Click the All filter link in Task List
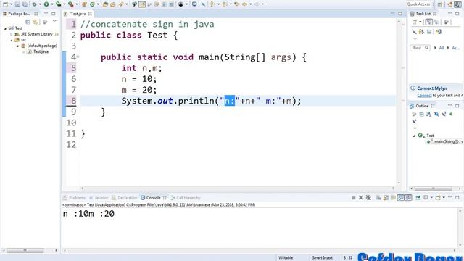This screenshot has height=261, width=464. click(442, 48)
